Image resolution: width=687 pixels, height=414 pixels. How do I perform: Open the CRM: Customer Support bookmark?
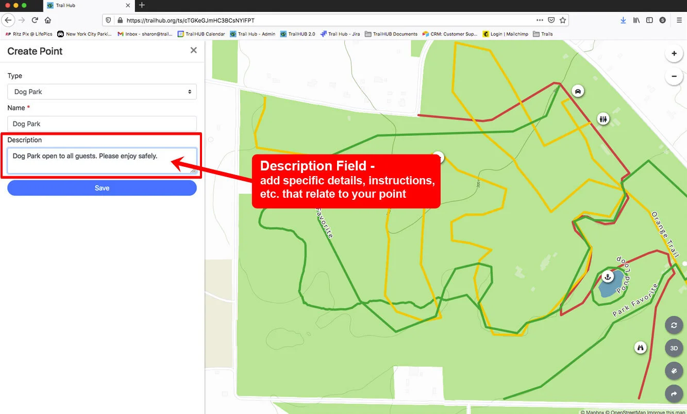(450, 34)
